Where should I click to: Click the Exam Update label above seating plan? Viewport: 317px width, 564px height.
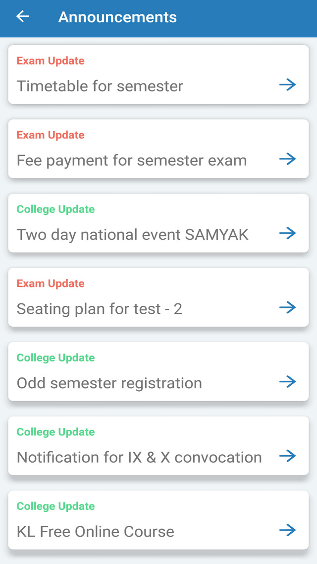pos(50,283)
